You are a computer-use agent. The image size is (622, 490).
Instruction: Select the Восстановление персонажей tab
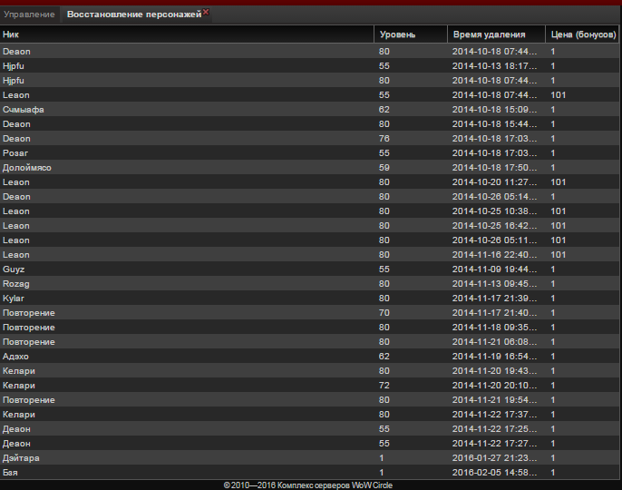(133, 15)
